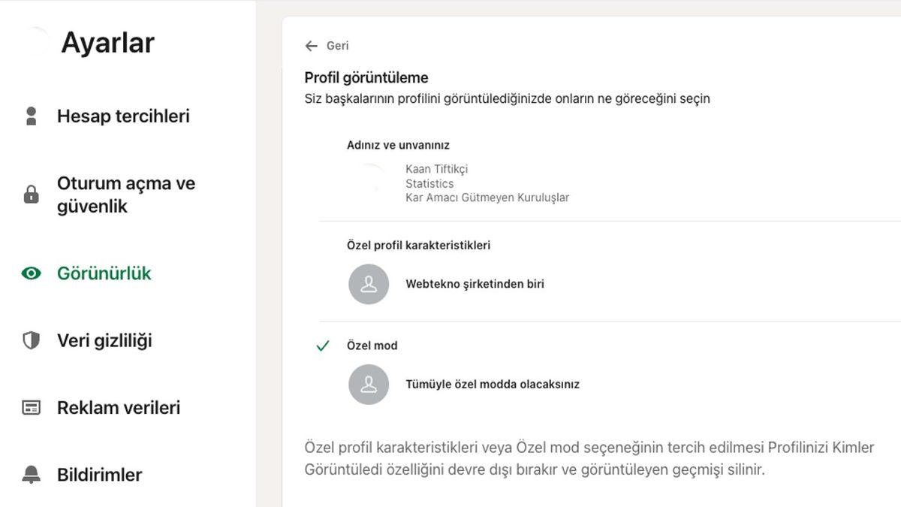Image resolution: width=901 pixels, height=507 pixels.
Task: Click the back arrow beside Geri
Action: (311, 45)
